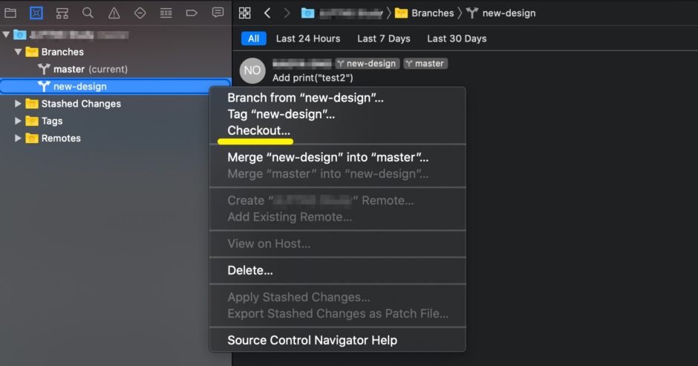This screenshot has height=366, width=698.
Task: Choose Delete… from context menu
Action: point(337,270)
